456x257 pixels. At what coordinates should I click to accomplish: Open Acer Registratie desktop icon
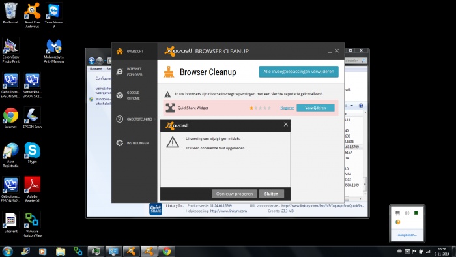click(11, 155)
